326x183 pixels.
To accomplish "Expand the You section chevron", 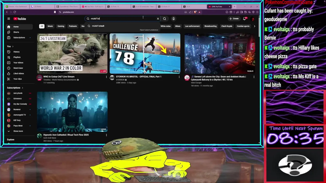I will click(13, 47).
